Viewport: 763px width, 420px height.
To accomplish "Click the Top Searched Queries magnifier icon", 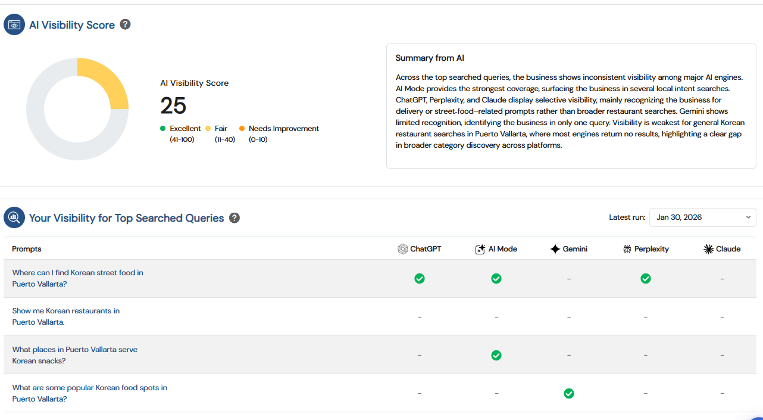I will pos(14,218).
